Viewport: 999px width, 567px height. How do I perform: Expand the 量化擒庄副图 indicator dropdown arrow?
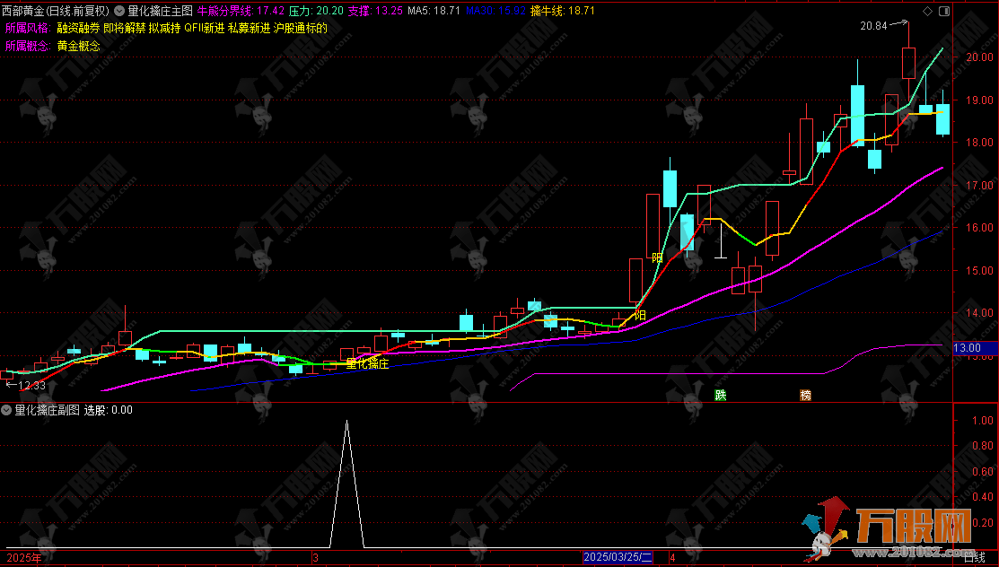coord(7,410)
